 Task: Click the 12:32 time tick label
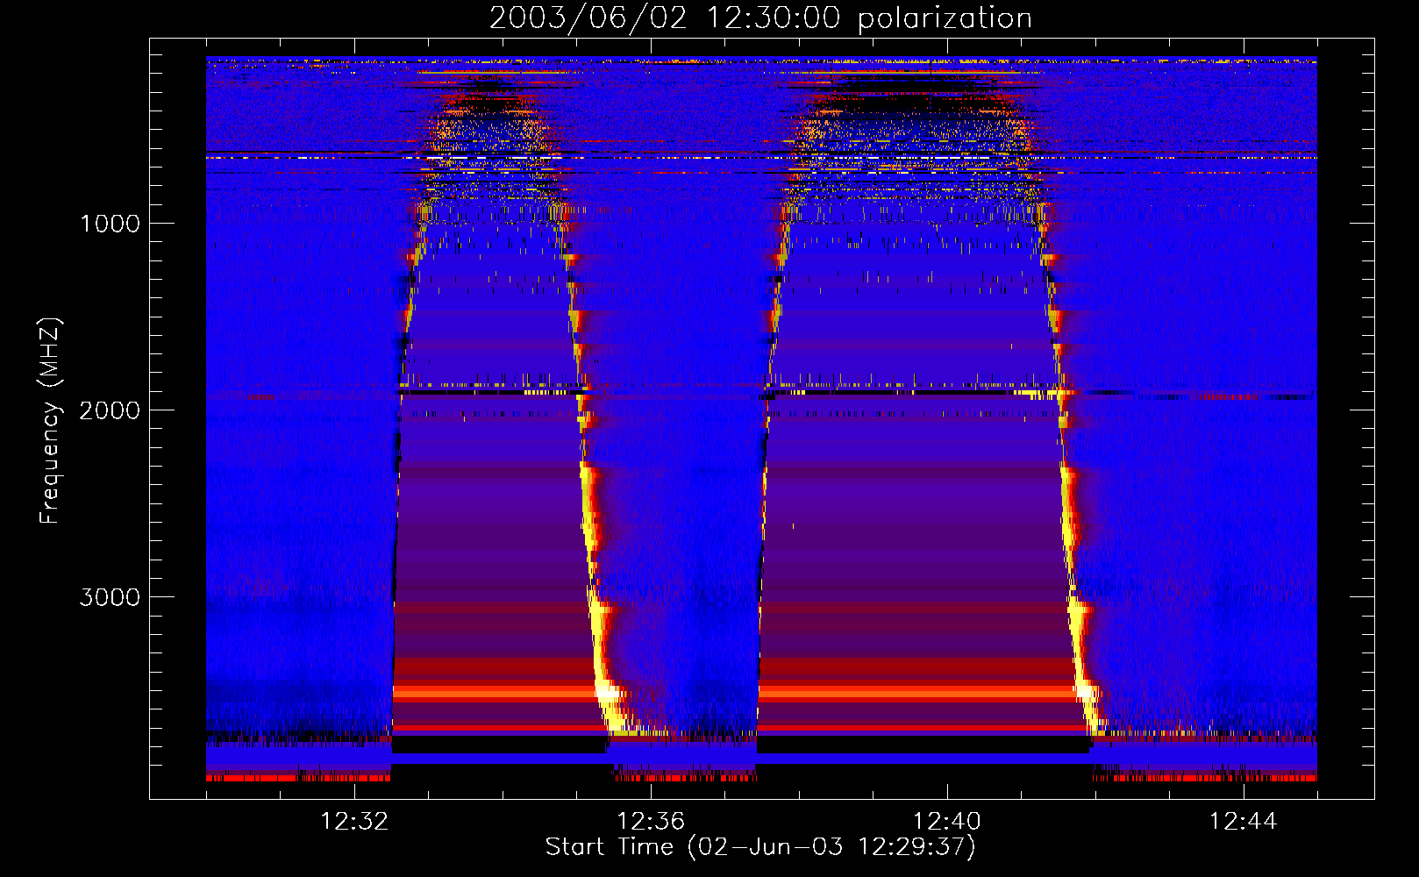[354, 822]
